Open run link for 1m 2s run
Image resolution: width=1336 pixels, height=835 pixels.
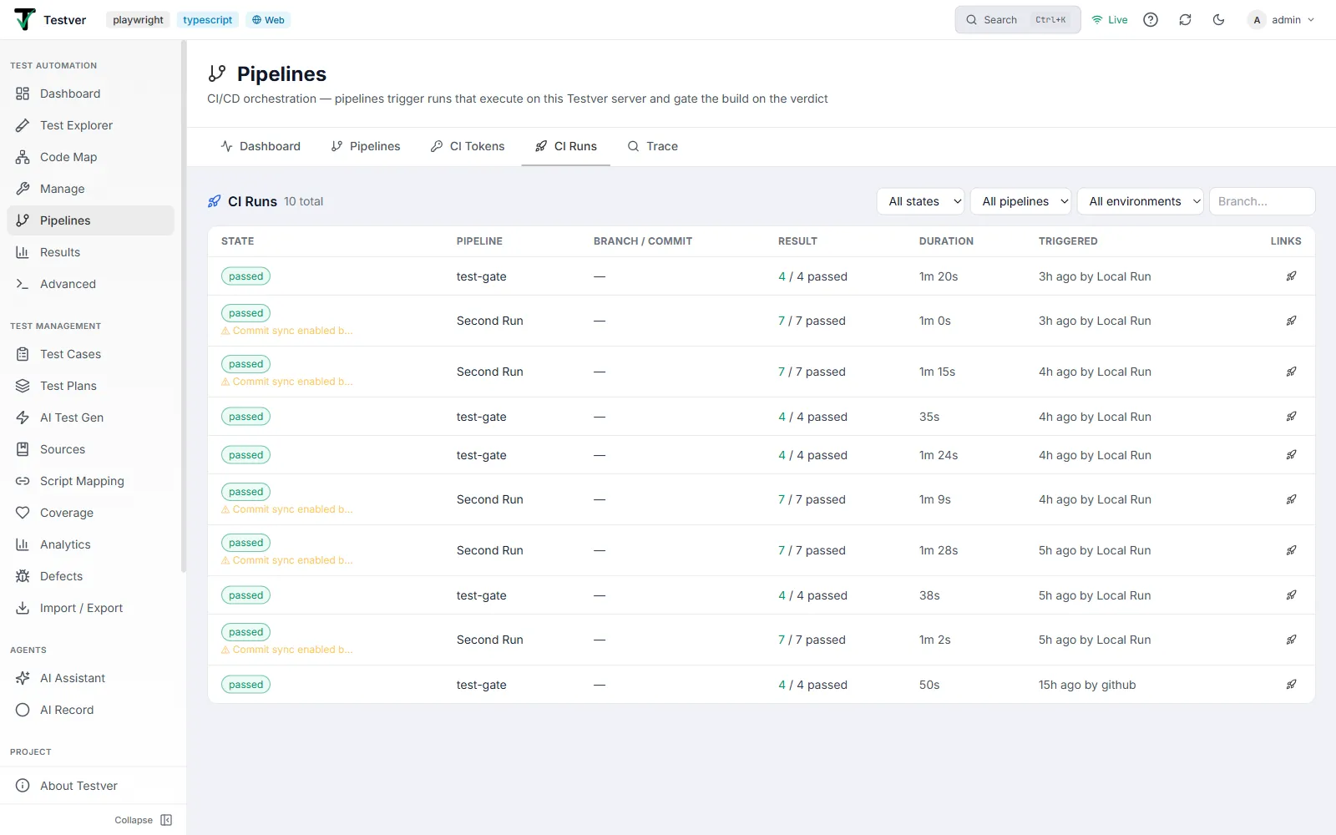[x=1291, y=640]
